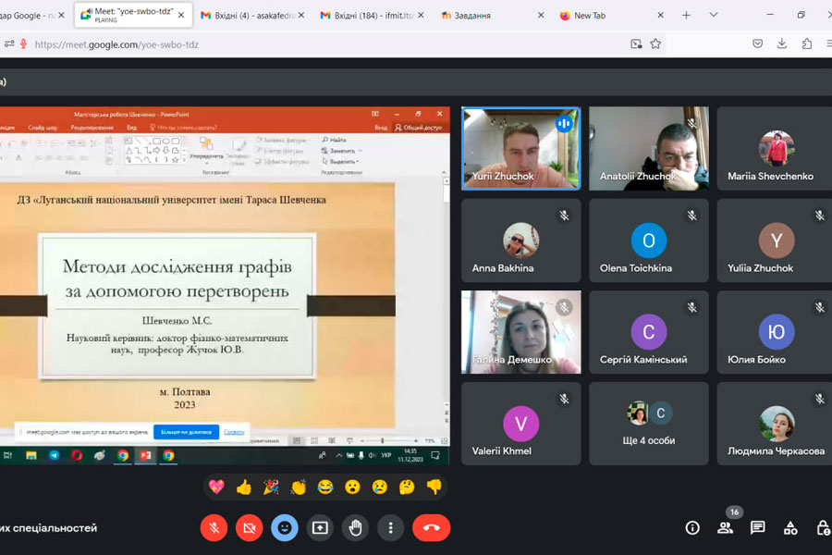Open picture-in-picture icon in address bar
This screenshot has width=832, height=555.
636,44
